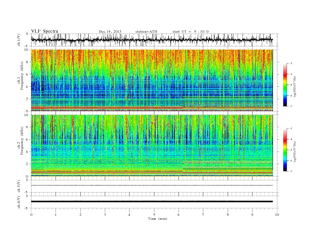312x241 pixels.
Task: Click the ch.2 'Frequency (kHz)' axis label
Action: pos(22,140)
